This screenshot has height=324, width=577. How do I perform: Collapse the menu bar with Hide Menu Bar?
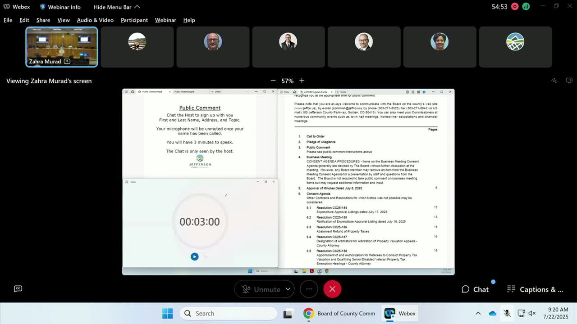[117, 7]
